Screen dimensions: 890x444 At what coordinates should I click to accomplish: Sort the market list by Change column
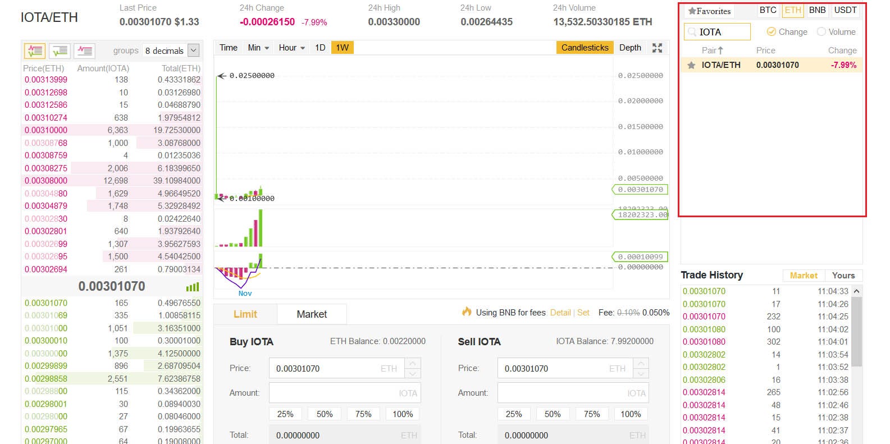pyautogui.click(x=842, y=51)
